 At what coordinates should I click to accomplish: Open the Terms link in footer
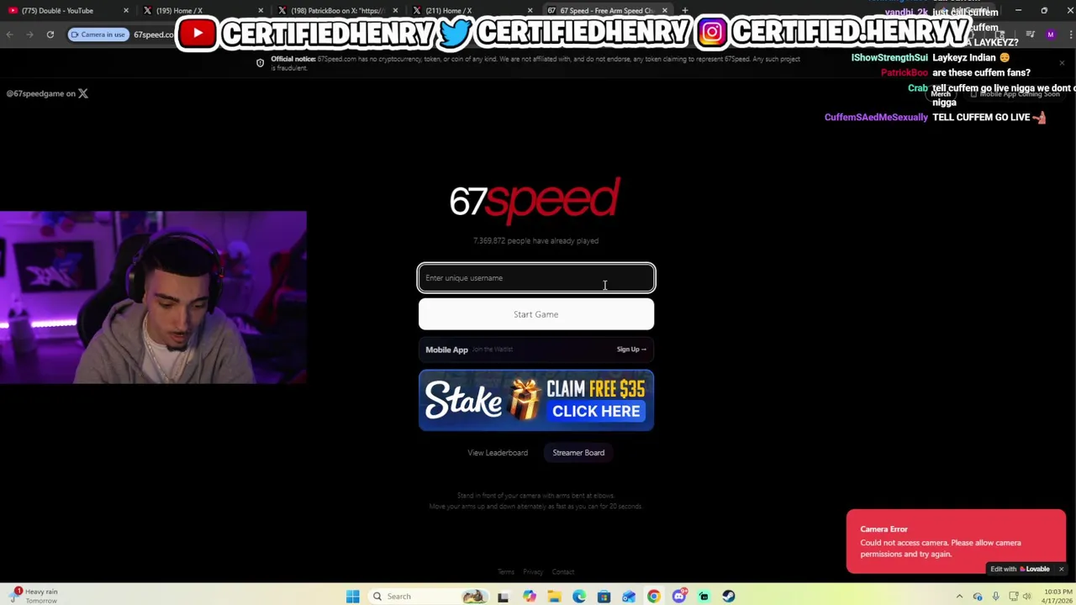pos(505,572)
